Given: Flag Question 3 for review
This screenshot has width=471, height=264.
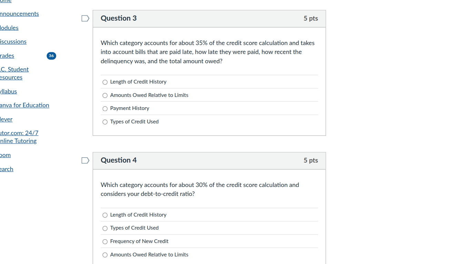Looking at the screenshot, I should 85,18.
